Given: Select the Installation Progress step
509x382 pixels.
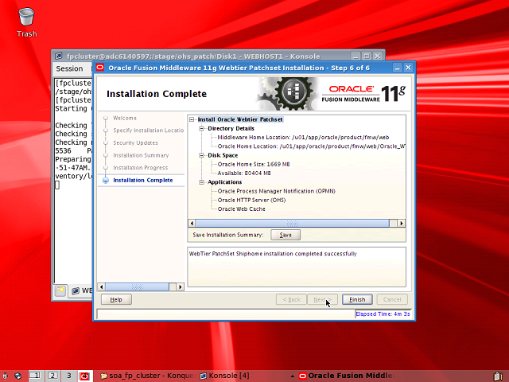Looking at the screenshot, I should pyautogui.click(x=141, y=168).
